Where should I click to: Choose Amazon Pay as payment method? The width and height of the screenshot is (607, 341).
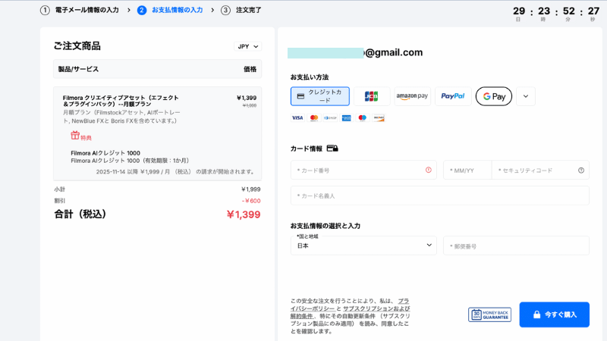click(412, 96)
